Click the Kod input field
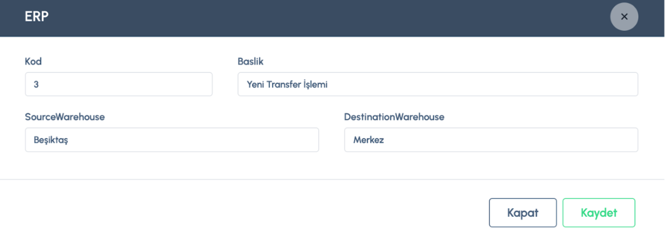The height and width of the screenshot is (237, 665). [118, 84]
